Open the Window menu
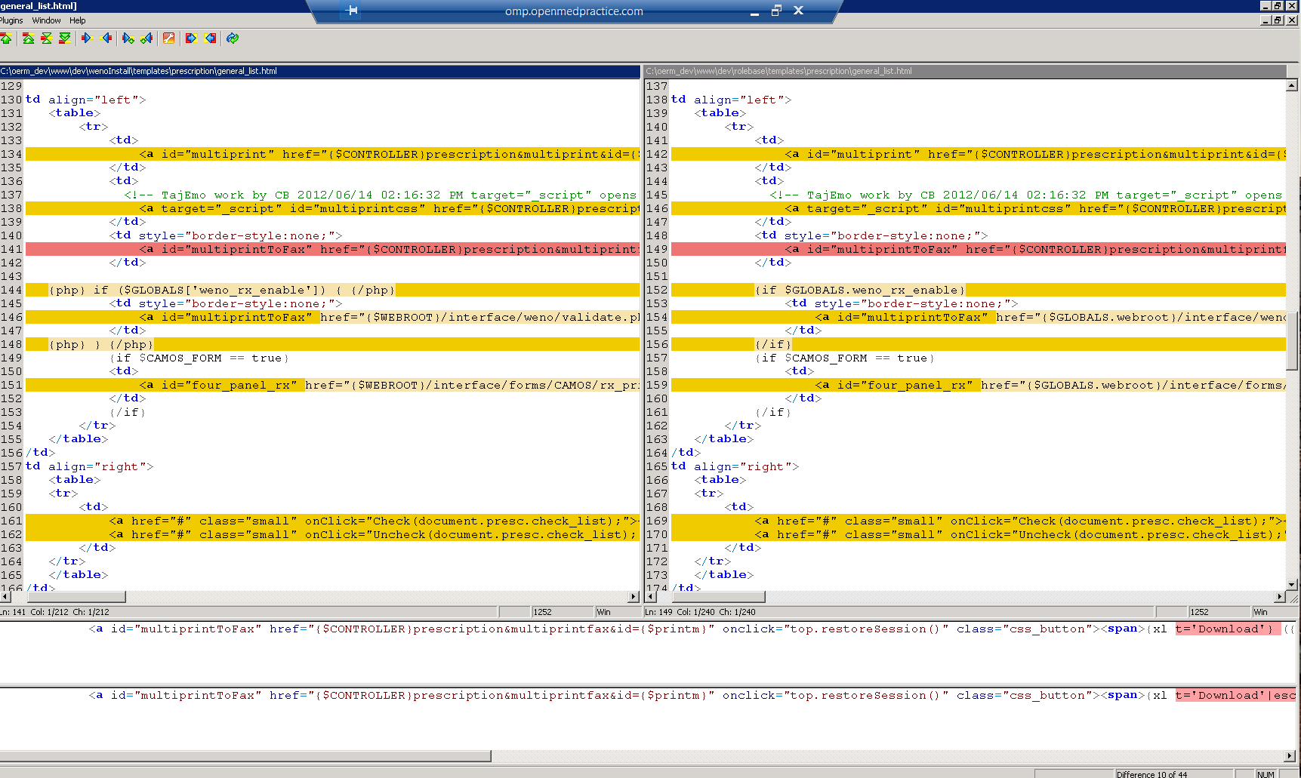This screenshot has height=778, width=1301. [46, 20]
